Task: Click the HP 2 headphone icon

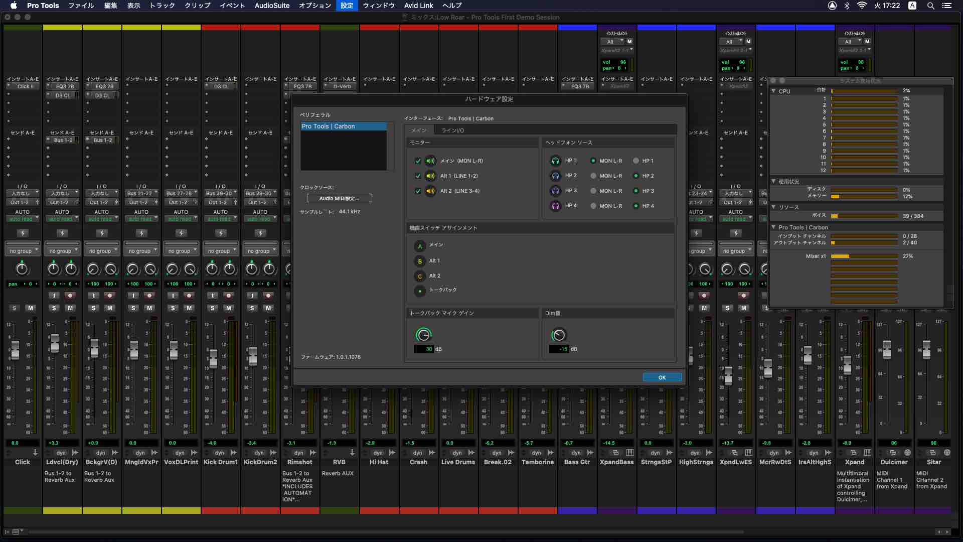Action: tap(555, 176)
